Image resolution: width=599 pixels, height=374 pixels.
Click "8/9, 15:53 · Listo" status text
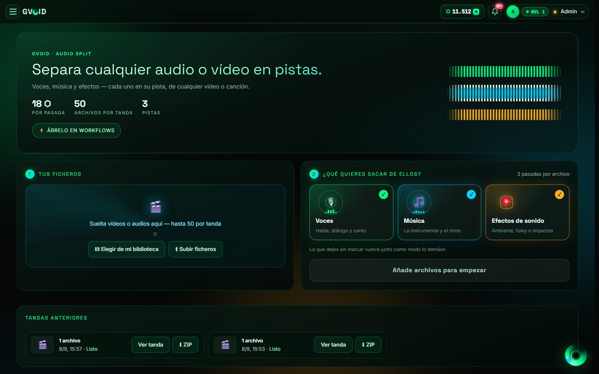[x=261, y=349]
